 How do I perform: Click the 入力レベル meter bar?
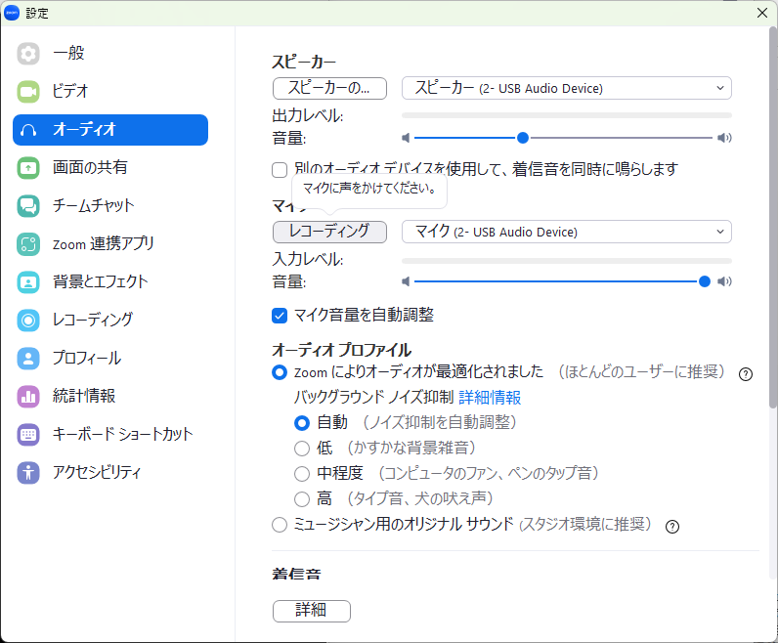pos(567,261)
